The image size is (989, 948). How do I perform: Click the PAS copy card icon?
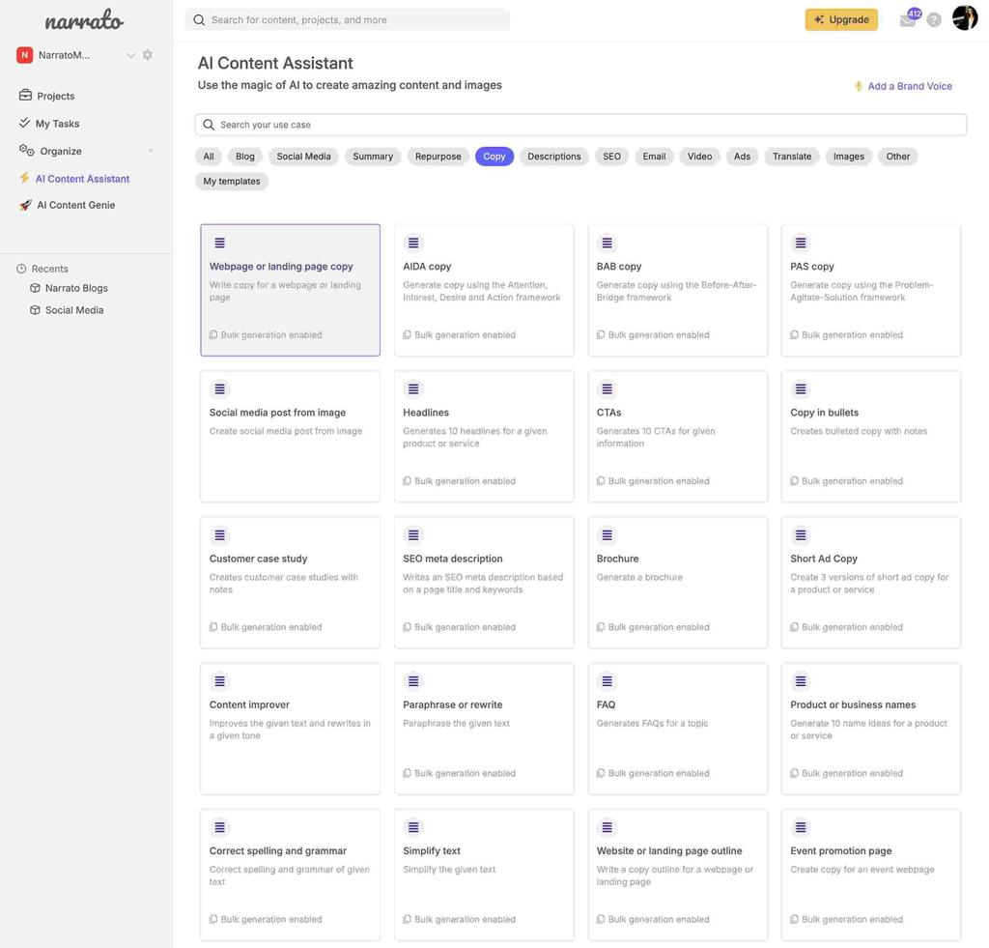click(801, 243)
